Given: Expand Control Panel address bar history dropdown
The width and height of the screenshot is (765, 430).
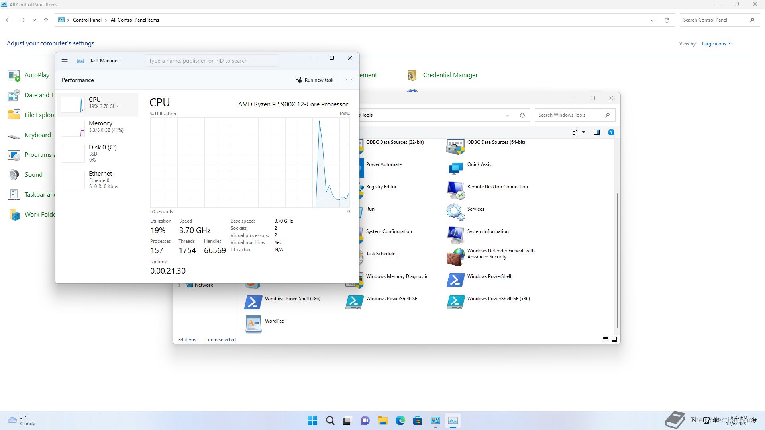Looking at the screenshot, I should pyautogui.click(x=652, y=20).
